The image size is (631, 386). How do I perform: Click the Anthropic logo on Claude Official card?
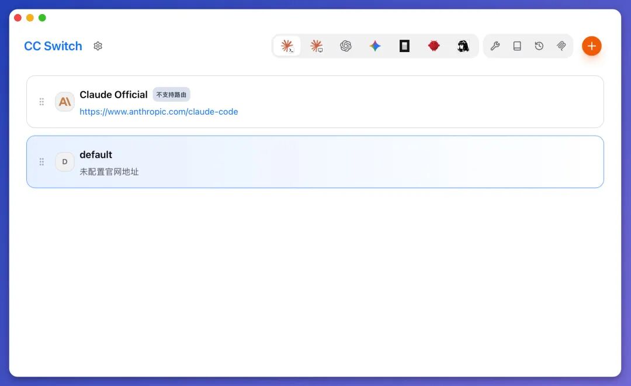(x=65, y=102)
